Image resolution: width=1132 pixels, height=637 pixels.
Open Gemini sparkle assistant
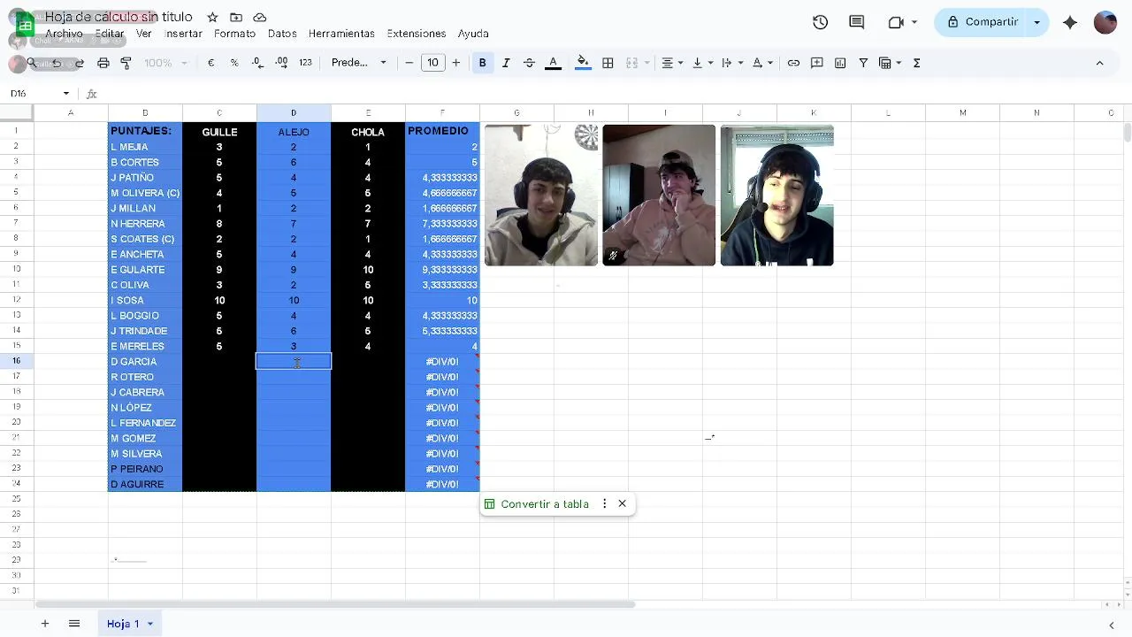tap(1070, 22)
